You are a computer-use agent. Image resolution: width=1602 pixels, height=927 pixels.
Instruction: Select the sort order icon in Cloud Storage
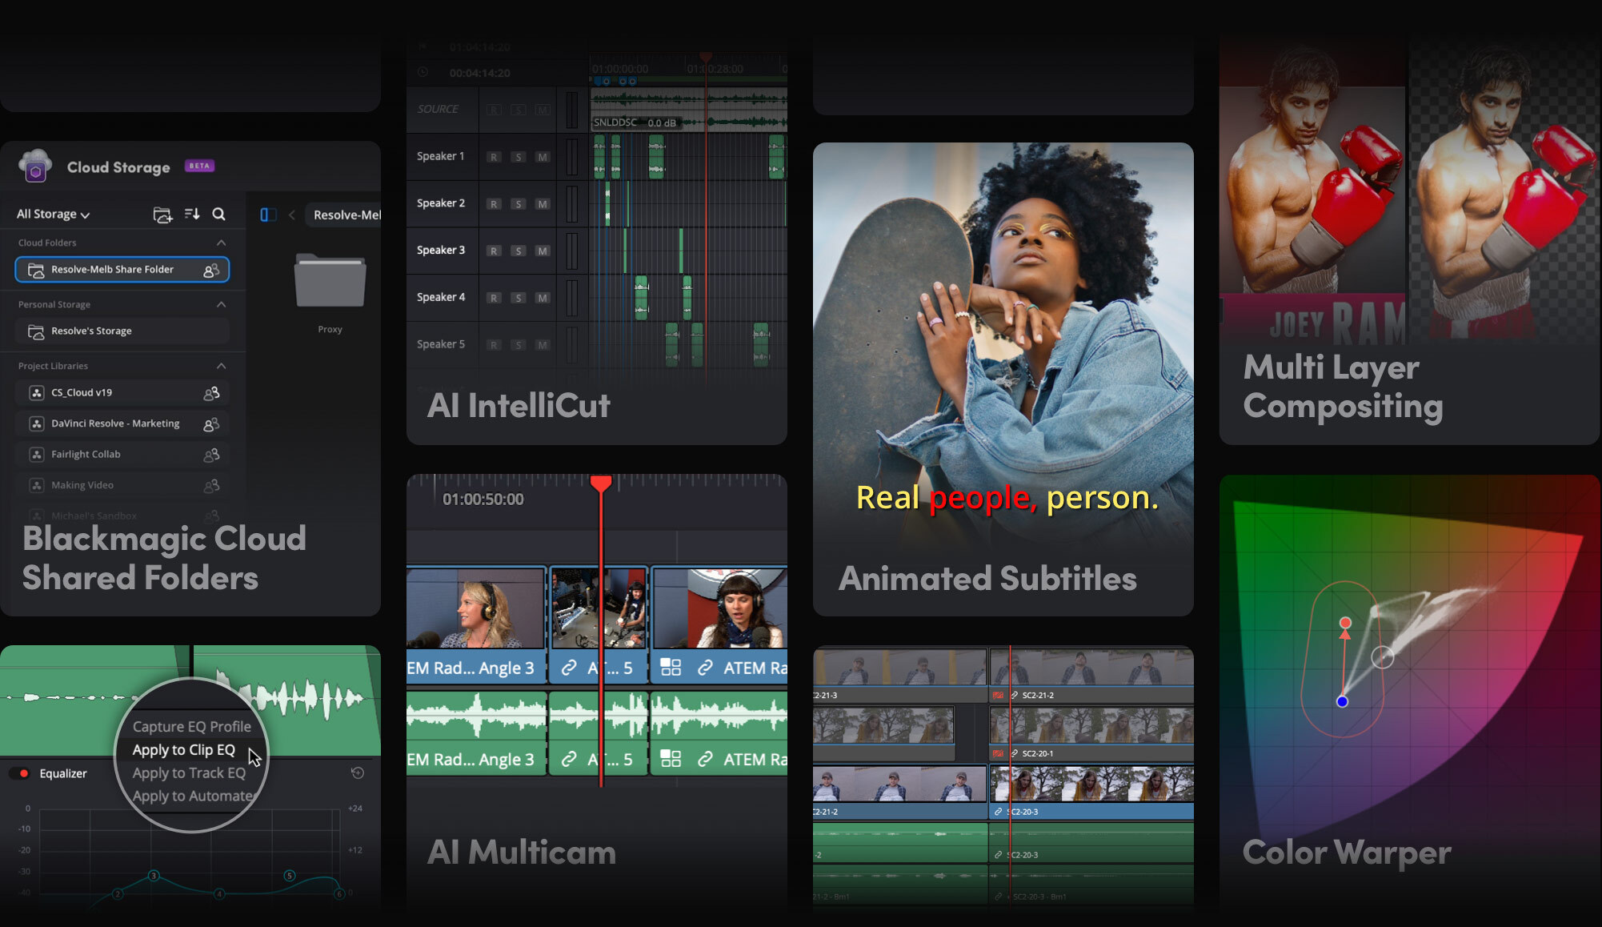click(192, 215)
